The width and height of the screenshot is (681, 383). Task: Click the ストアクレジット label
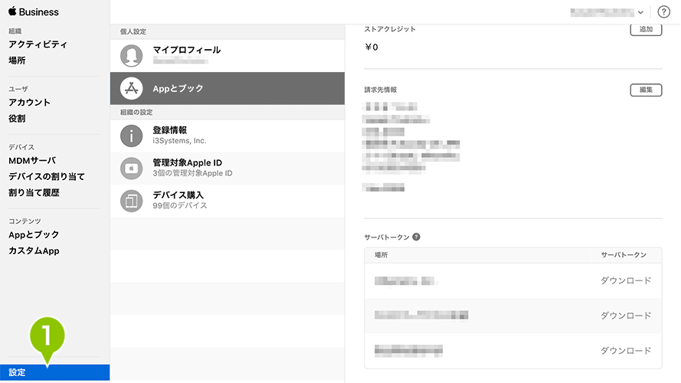pos(390,29)
